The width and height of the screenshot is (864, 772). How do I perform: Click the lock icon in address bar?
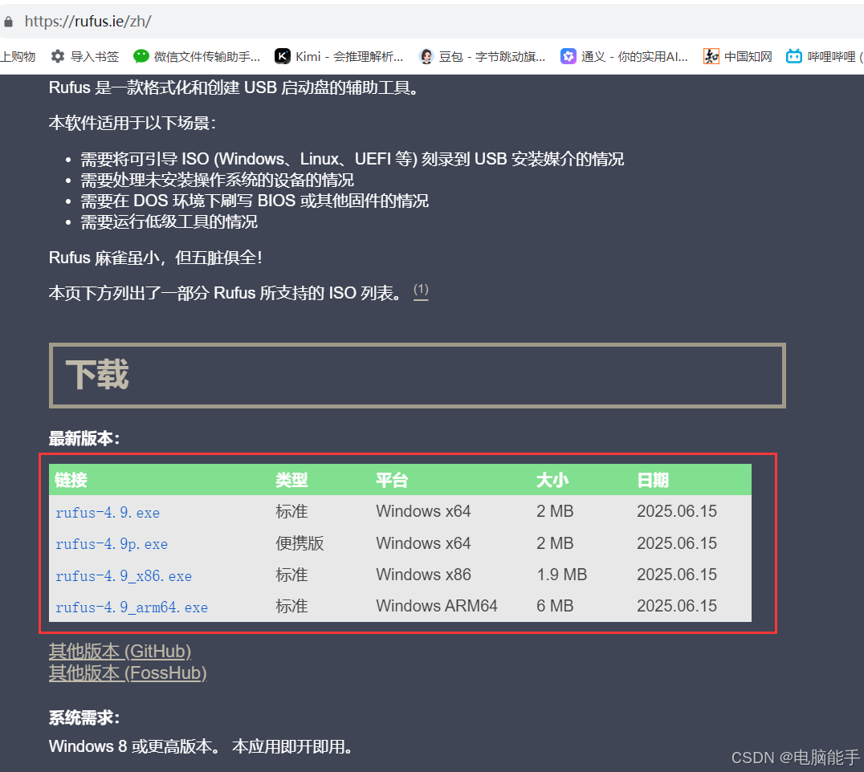(x=8, y=22)
